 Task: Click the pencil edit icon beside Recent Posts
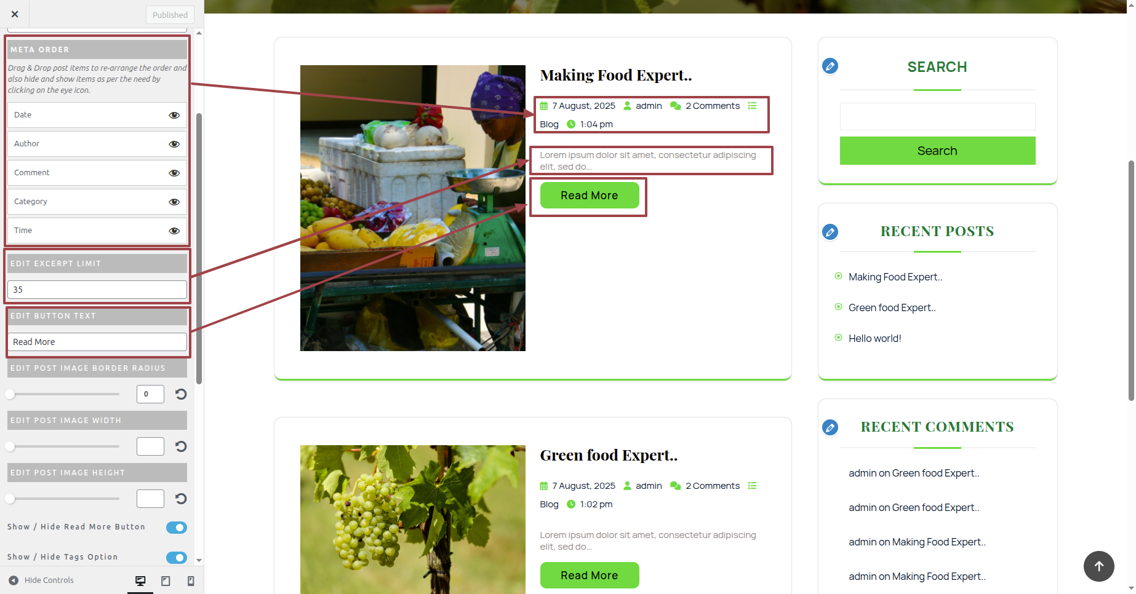point(830,232)
